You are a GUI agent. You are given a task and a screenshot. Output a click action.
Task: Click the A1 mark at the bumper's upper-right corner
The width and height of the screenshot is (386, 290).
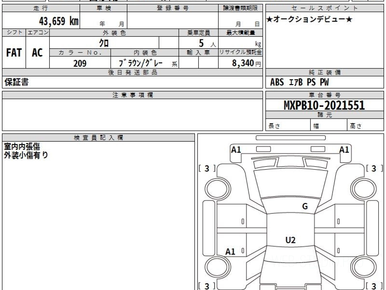[344, 150]
